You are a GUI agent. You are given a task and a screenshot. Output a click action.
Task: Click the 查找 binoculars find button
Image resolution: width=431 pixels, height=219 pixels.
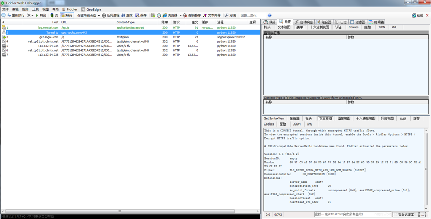point(127,15)
